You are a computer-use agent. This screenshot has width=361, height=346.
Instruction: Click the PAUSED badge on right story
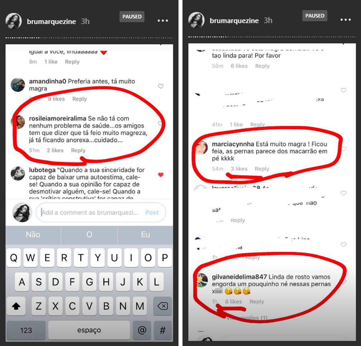tap(315, 16)
